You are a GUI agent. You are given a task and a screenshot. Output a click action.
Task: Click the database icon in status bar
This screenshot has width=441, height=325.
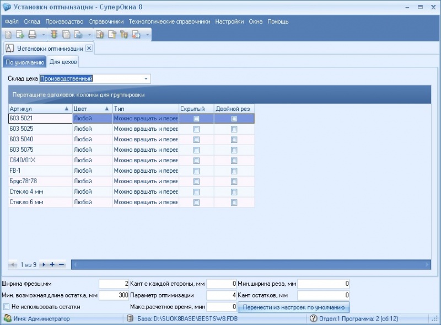pyautogui.click(x=130, y=318)
